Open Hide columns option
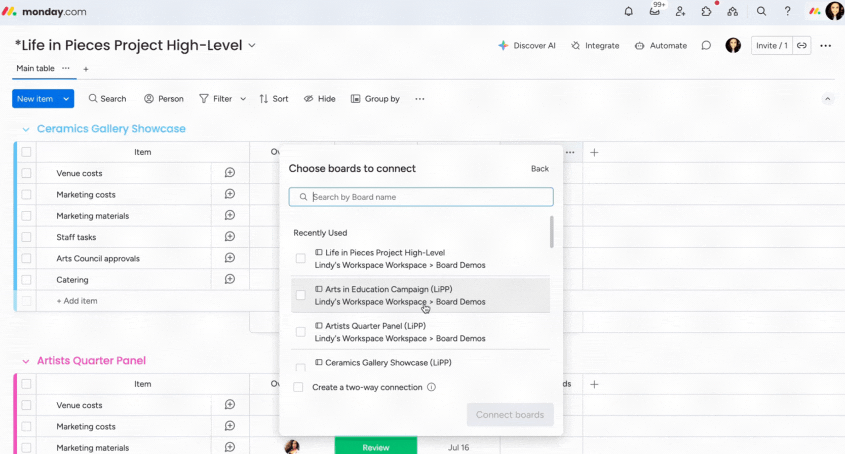The width and height of the screenshot is (845, 454). click(x=320, y=99)
